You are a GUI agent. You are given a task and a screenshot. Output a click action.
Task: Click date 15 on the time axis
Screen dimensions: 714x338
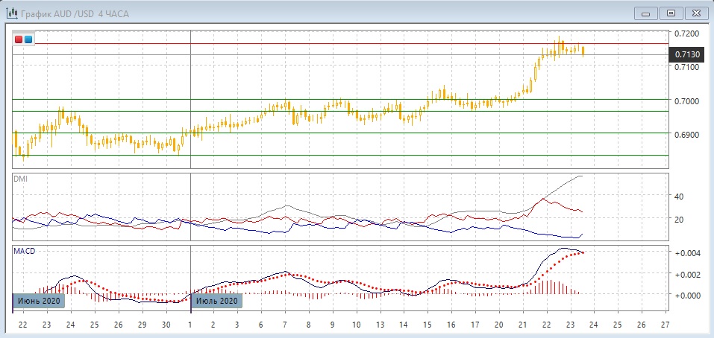(427, 325)
